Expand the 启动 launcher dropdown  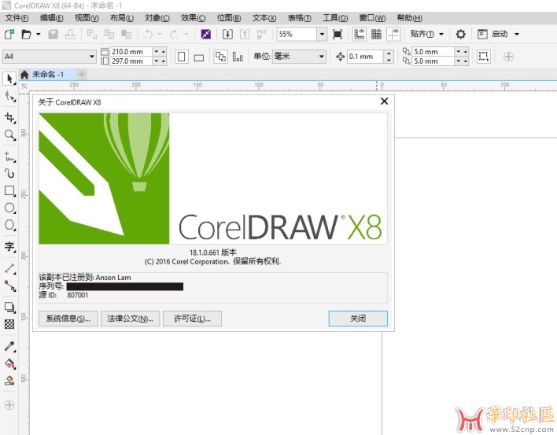[x=517, y=34]
